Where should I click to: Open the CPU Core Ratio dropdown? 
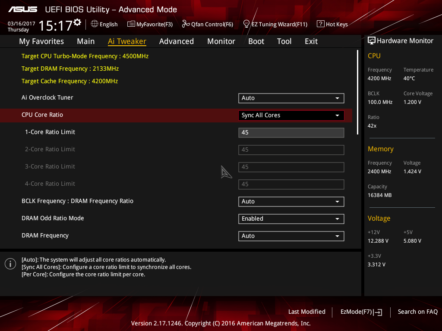click(x=291, y=116)
